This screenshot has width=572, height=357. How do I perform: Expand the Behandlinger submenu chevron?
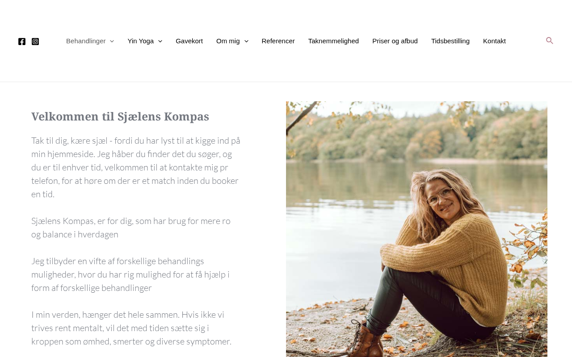pos(112,41)
